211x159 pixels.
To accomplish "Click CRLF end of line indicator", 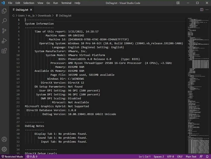I will pos(180,156).
